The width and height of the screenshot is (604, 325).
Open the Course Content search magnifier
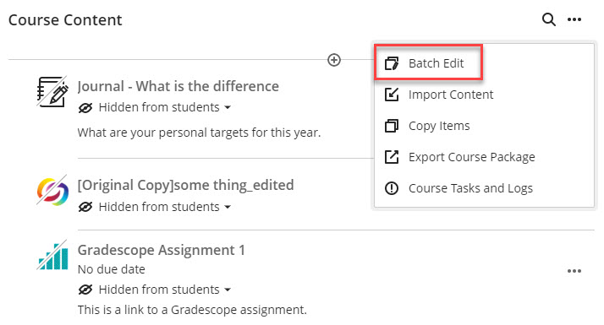(x=548, y=19)
